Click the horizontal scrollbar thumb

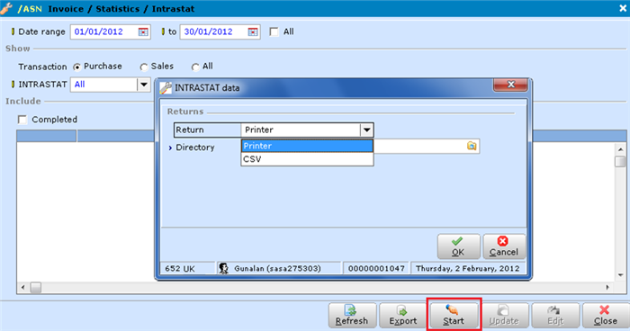click(36, 288)
